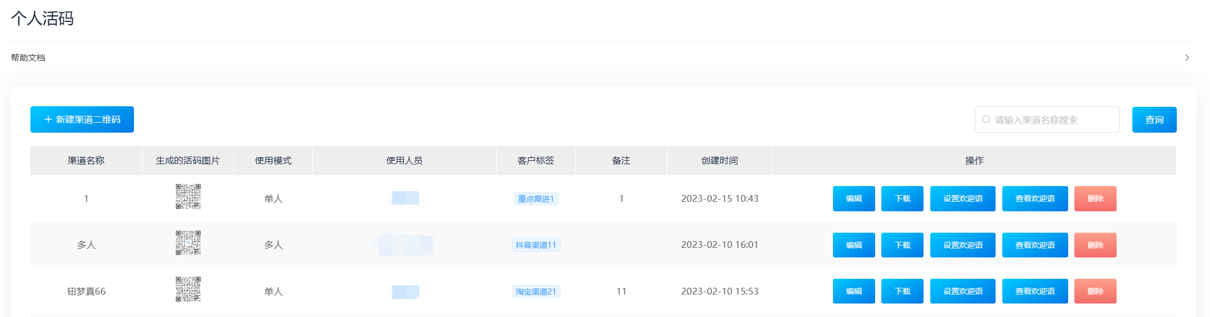The width and height of the screenshot is (1210, 317).
Task: Edit the channel named 1
Action: click(854, 198)
